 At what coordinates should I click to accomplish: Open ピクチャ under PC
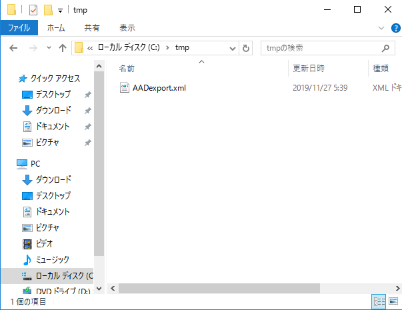pos(47,227)
